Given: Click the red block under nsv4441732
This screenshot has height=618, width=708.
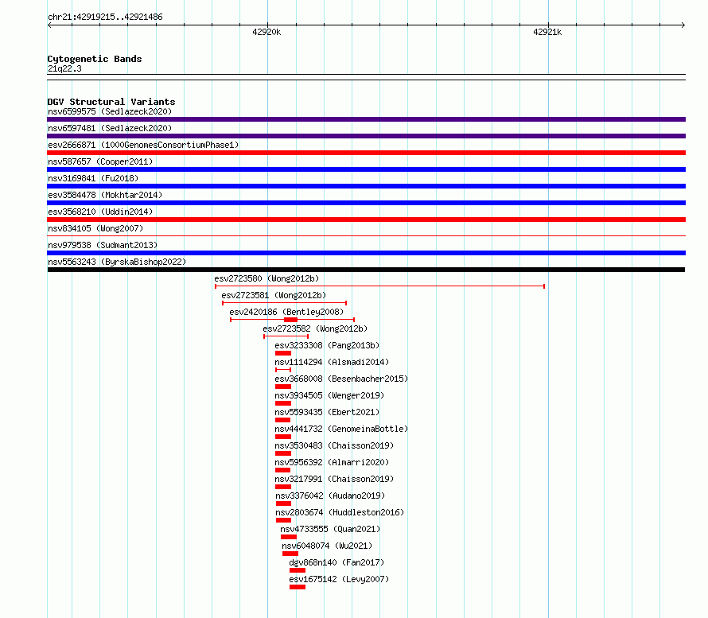Looking at the screenshot, I should tap(283, 437).
